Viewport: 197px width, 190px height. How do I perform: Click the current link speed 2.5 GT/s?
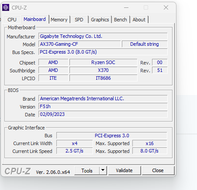[75, 151]
